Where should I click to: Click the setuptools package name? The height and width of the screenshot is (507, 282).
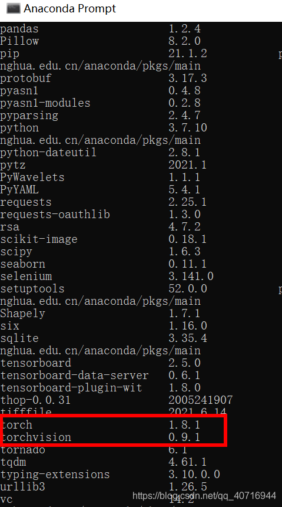click(32, 289)
